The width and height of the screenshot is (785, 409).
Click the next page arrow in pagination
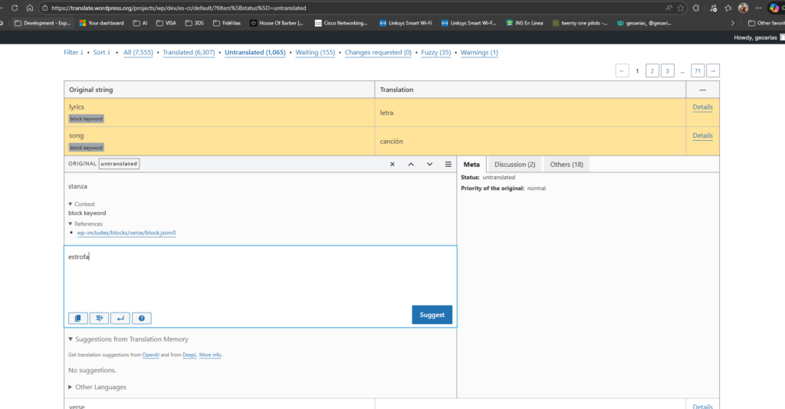(x=713, y=70)
